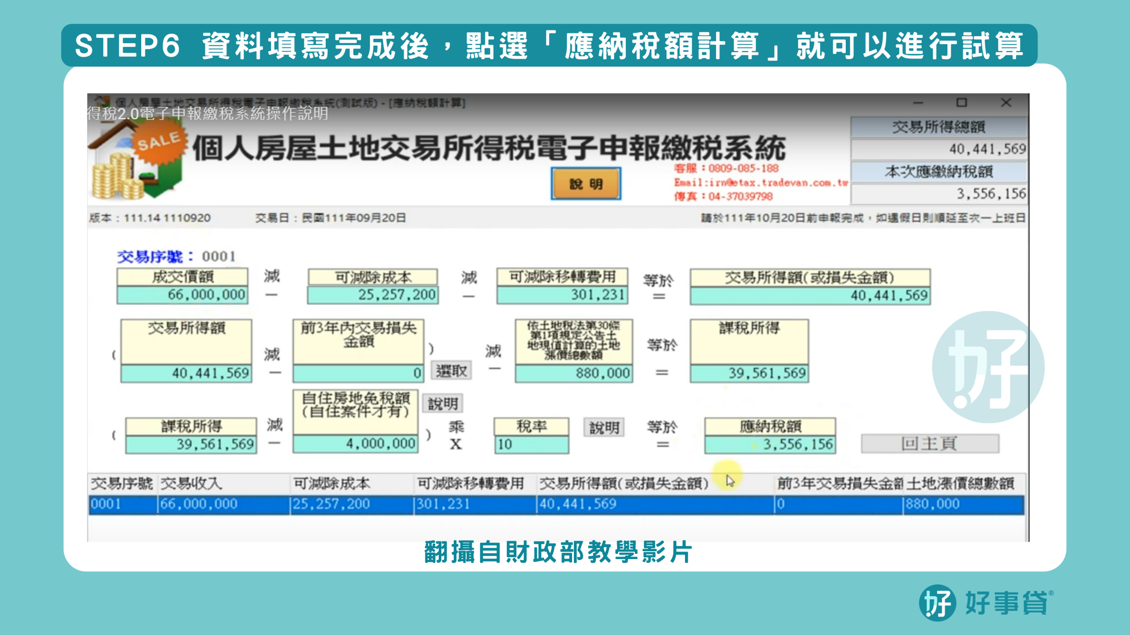Click the 可減除移轉費用 value 301,231

(562, 295)
